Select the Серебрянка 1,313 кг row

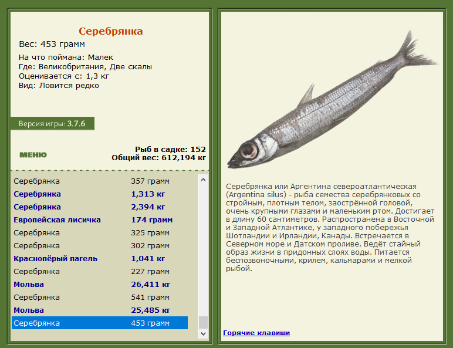pos(100,194)
